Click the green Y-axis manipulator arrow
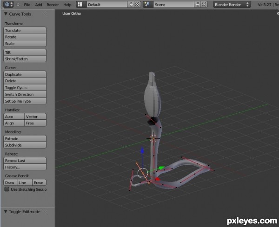This screenshot has height=227, width=279. click(161, 168)
